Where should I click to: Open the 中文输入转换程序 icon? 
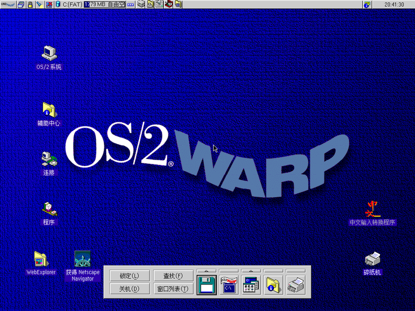point(372,209)
